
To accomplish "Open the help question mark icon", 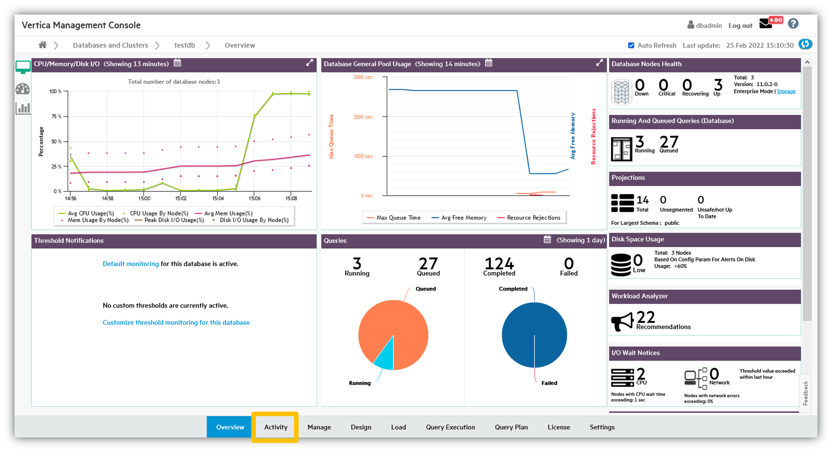I will point(793,24).
